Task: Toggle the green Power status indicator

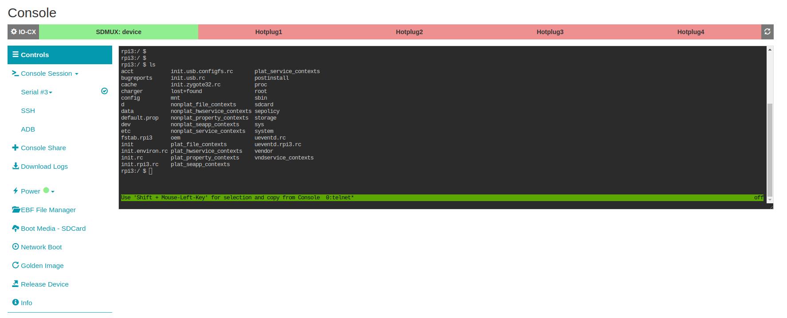Action: (46, 190)
